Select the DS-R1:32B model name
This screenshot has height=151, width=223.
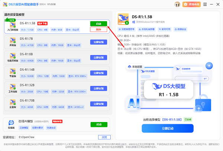27,85
